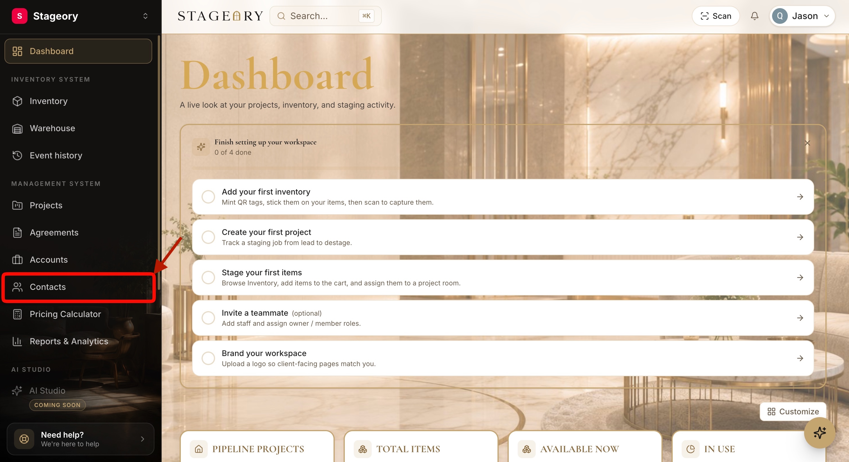The height and width of the screenshot is (462, 849).
Task: Open Dashboard in the sidebar
Action: [78, 51]
